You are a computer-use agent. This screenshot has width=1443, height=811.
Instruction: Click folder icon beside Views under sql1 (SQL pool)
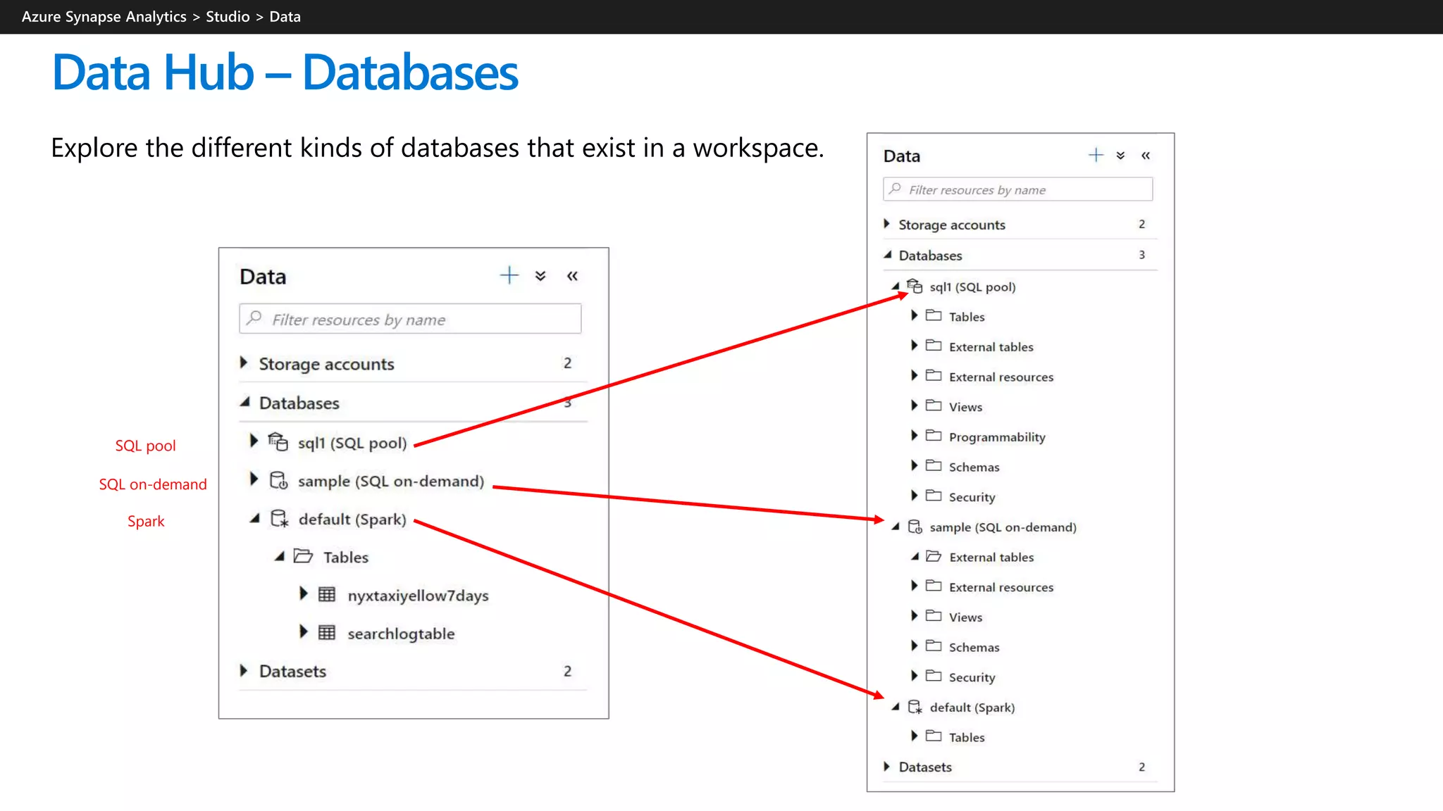tap(934, 405)
